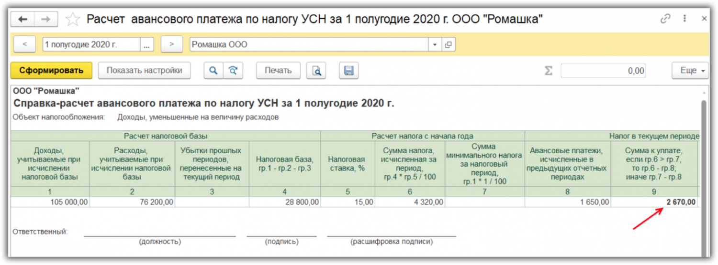Select tax rate cell 15,00

348,202
